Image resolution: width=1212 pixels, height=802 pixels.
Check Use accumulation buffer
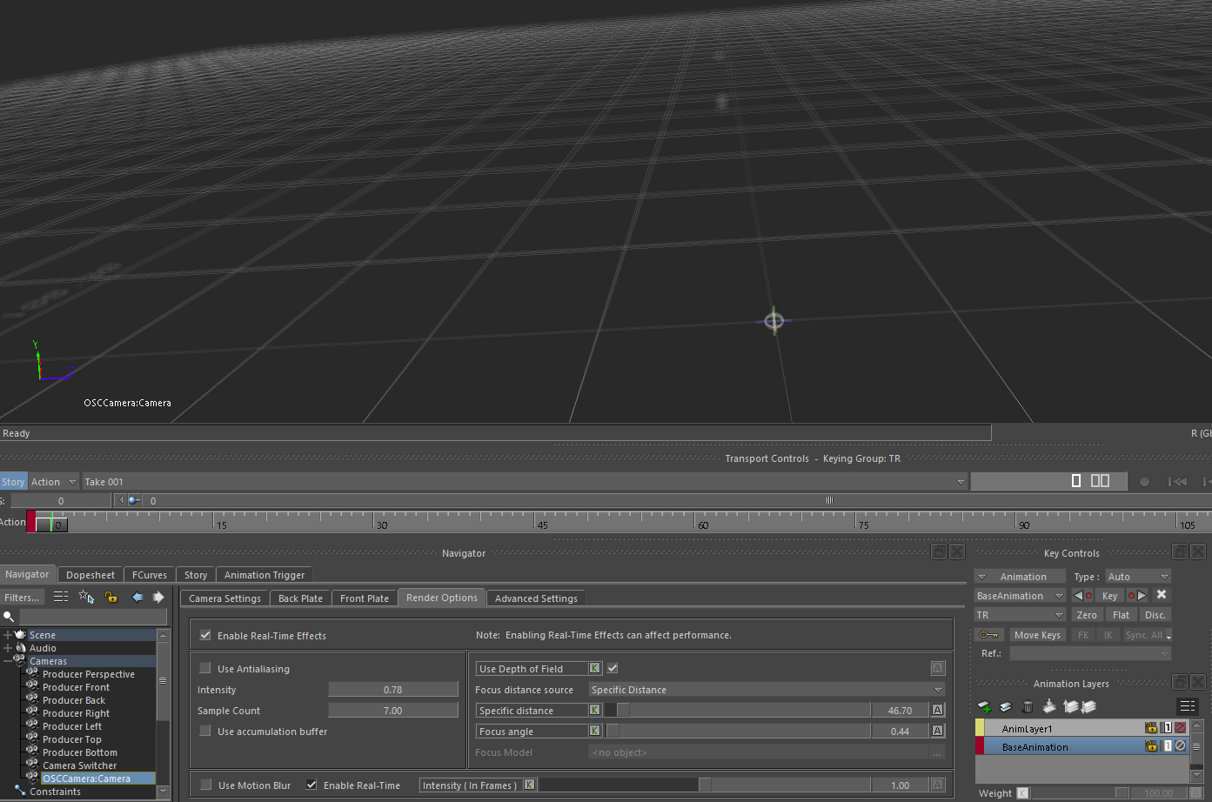tap(205, 731)
